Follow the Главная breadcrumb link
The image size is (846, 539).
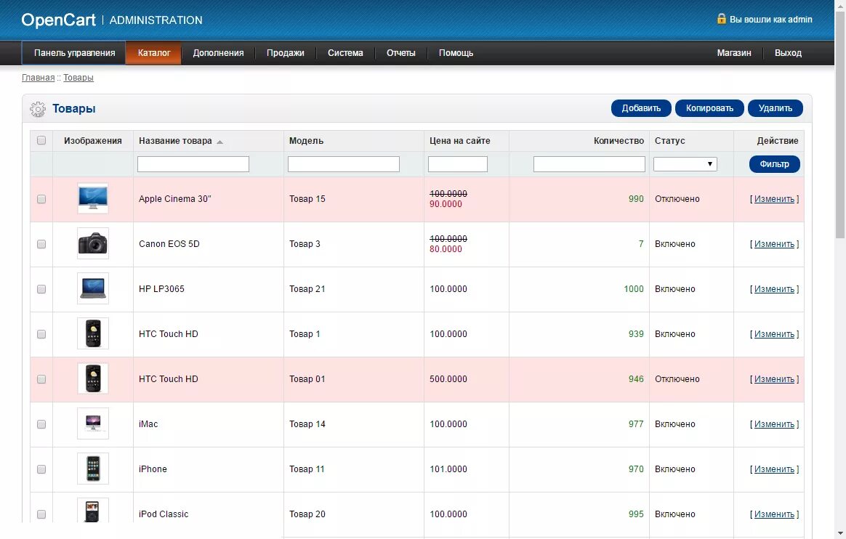(x=39, y=78)
